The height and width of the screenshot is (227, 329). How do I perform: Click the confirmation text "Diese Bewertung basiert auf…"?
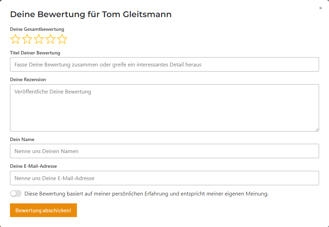146,194
